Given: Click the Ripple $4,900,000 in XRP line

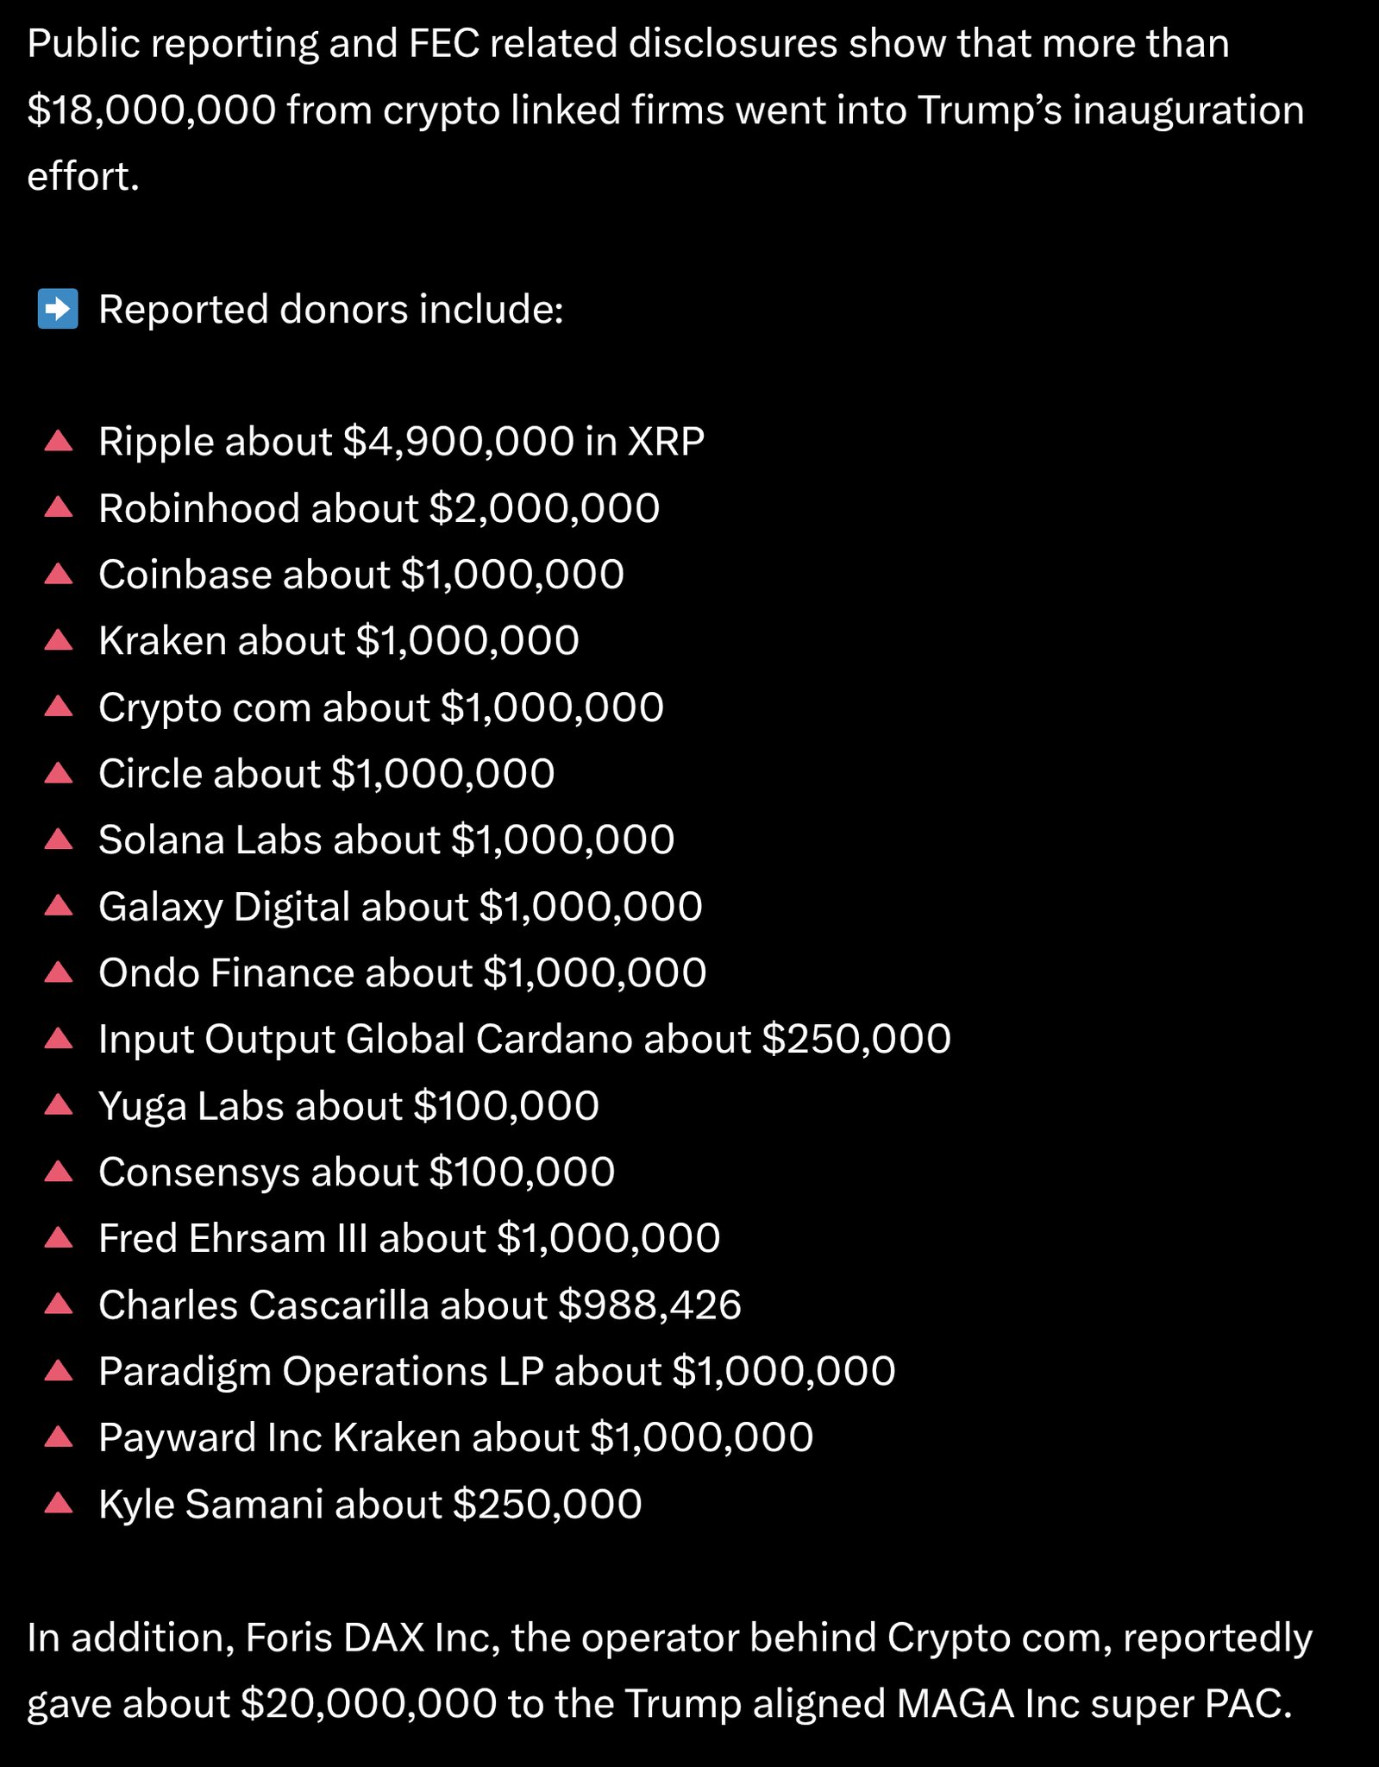Looking at the screenshot, I should 401,442.
